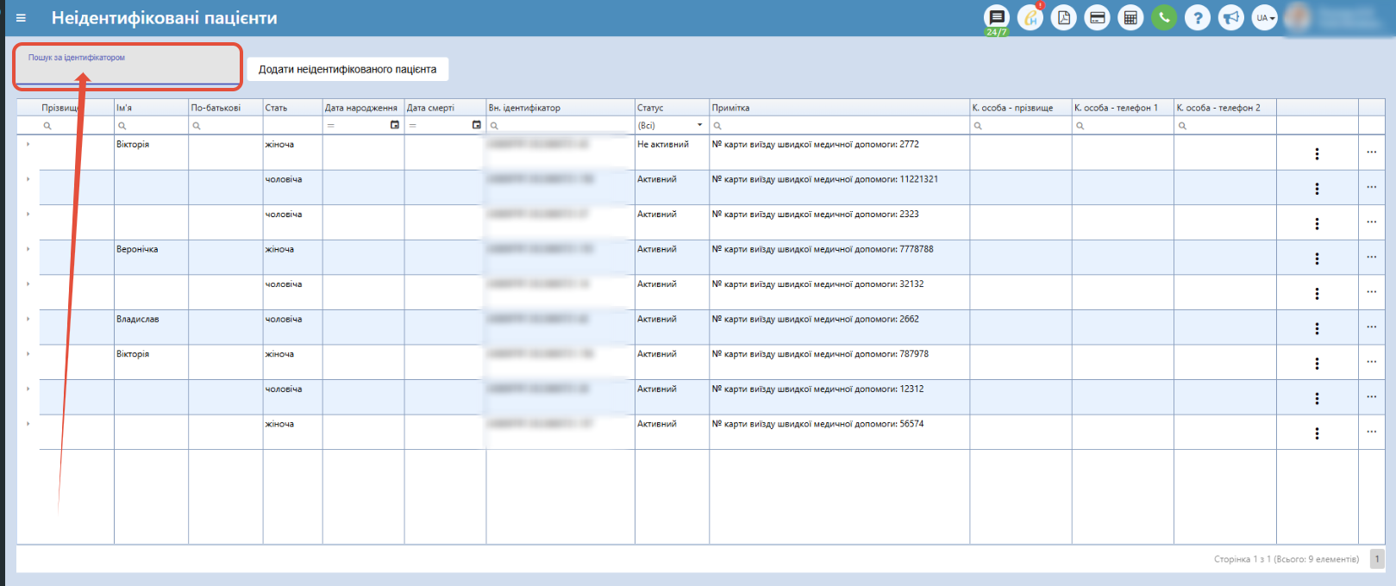Open calendar picker in Дата народження filter
The image size is (1396, 586).
coord(395,125)
